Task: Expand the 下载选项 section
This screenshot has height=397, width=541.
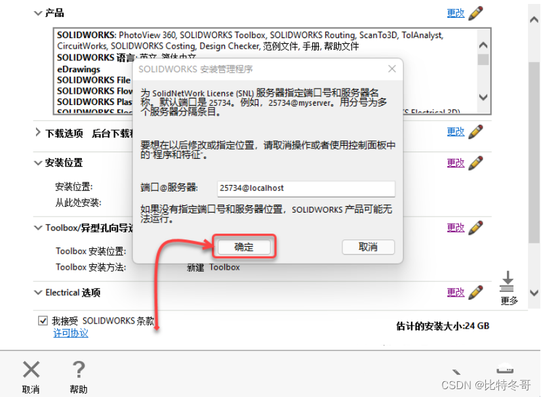Action: [x=37, y=132]
